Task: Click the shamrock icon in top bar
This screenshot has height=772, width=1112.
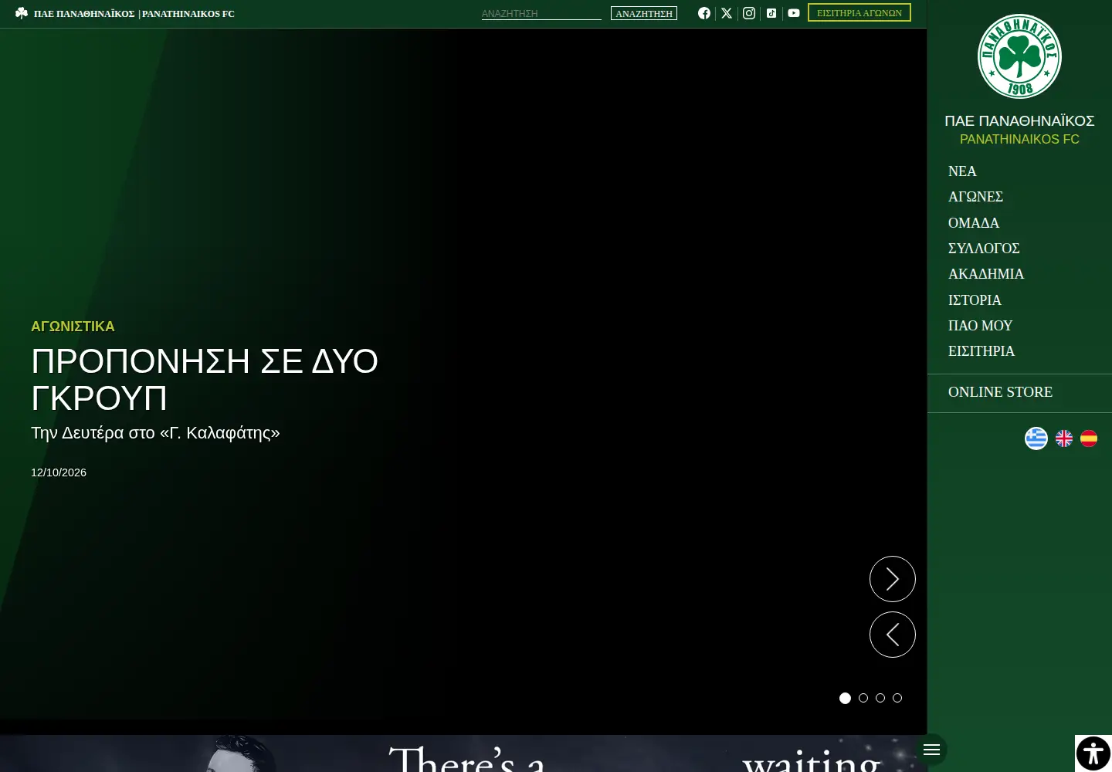Action: pos(22,13)
